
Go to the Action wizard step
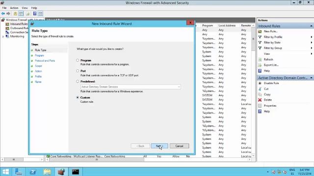coord(38,71)
